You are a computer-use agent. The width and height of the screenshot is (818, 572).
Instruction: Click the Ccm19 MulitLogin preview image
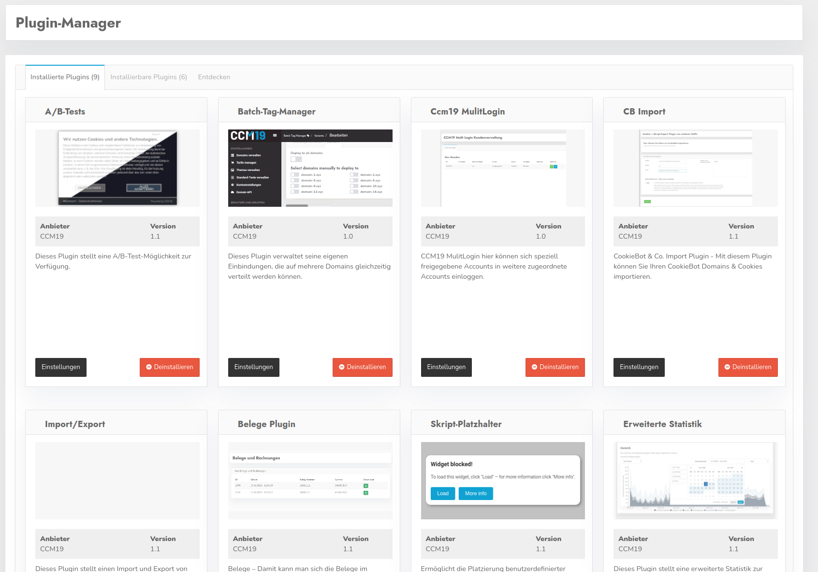coord(503,168)
